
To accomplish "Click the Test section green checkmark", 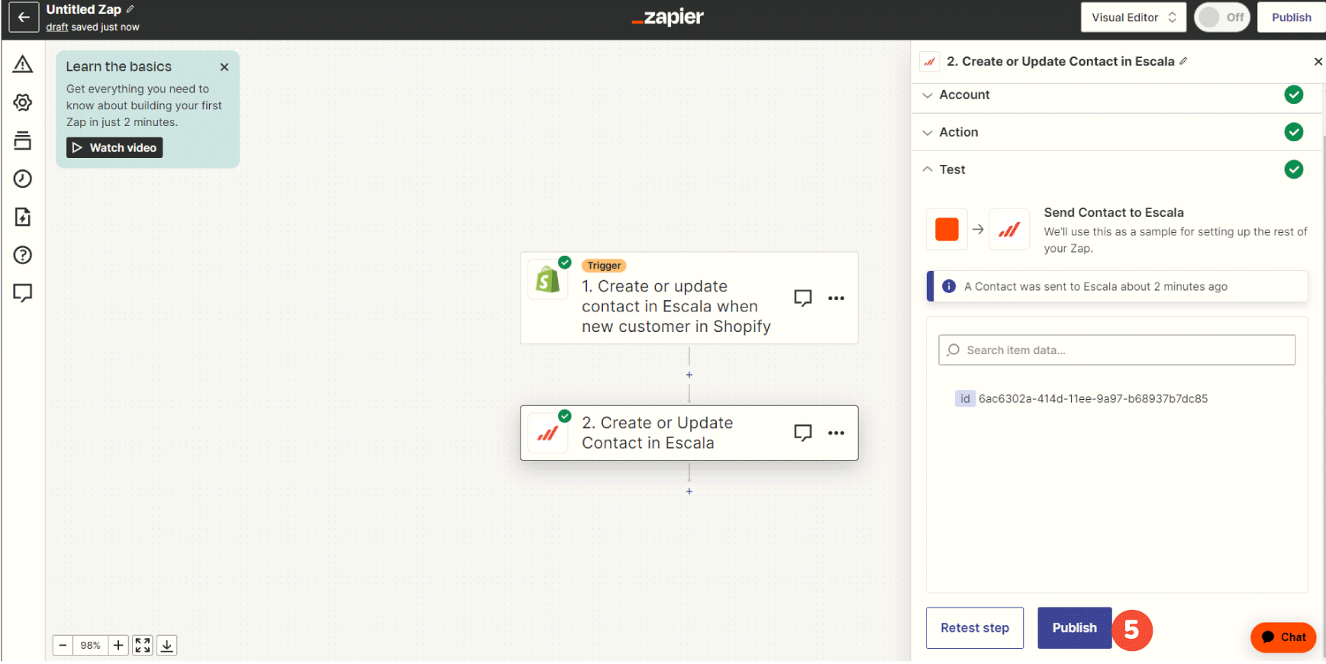I will [1294, 169].
